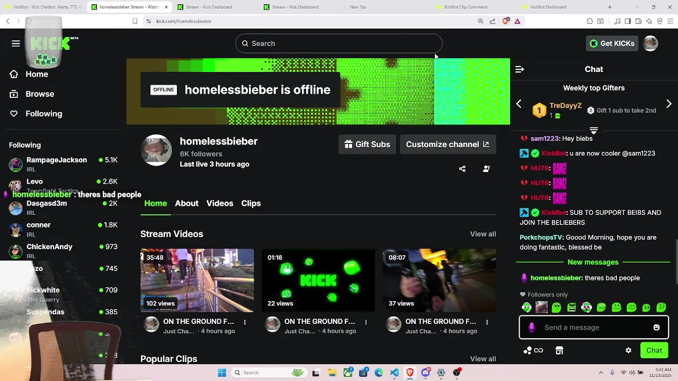The height and width of the screenshot is (381, 678).
Task: Open the Brave Rewards triangle icon
Action: coord(518,21)
